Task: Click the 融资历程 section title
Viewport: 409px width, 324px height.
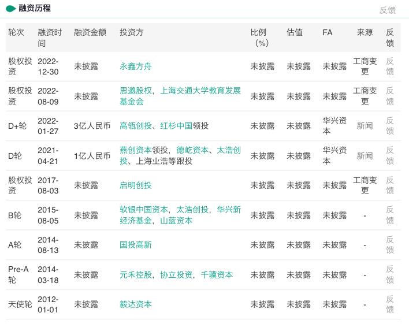Action: pyautogui.click(x=35, y=8)
